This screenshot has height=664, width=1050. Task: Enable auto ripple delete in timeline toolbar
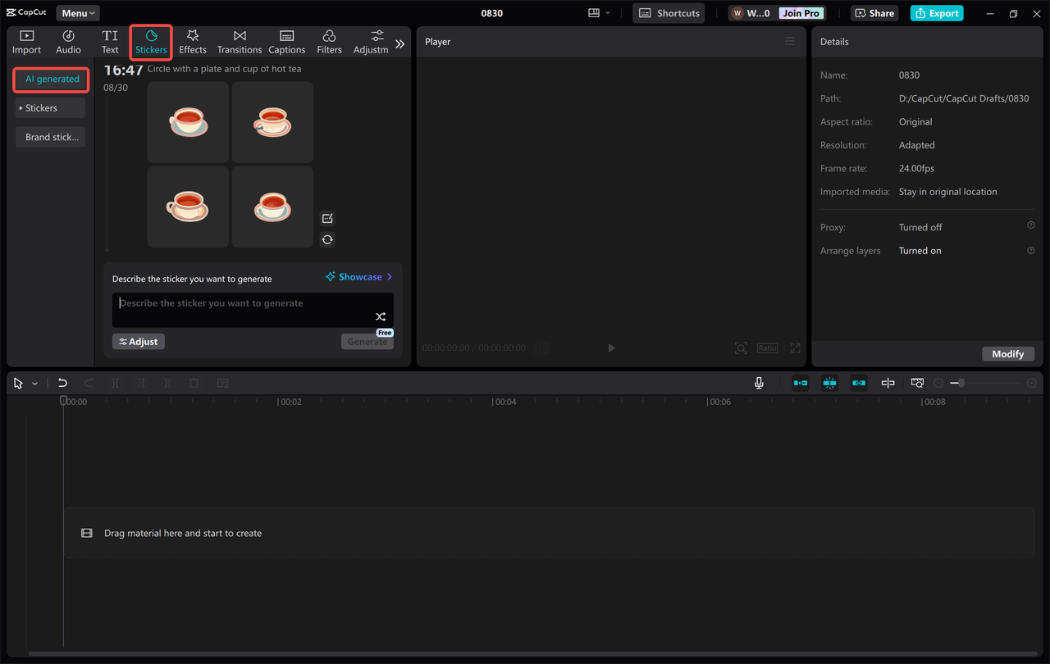coord(800,382)
